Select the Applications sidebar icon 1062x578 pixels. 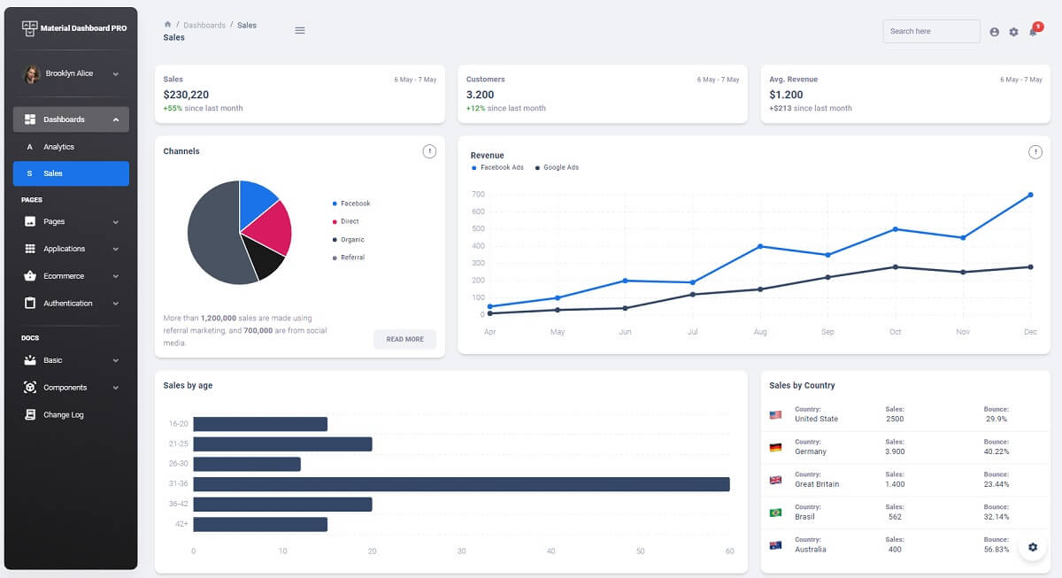coord(29,249)
